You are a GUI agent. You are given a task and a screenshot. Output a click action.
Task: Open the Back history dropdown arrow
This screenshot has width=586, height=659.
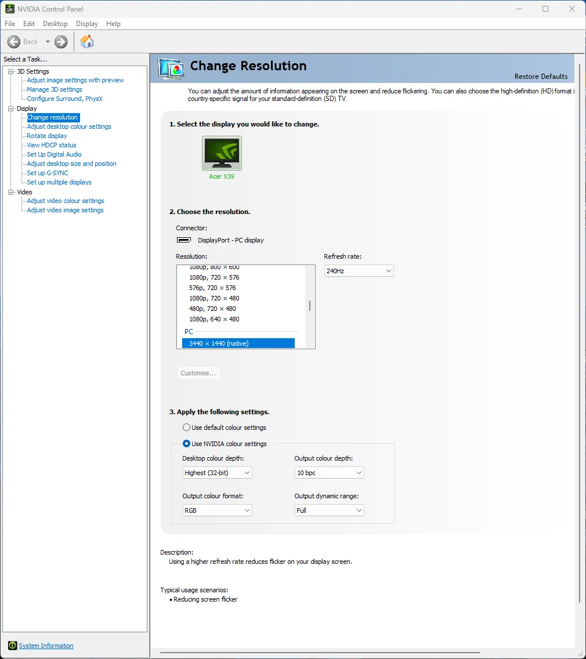[x=48, y=42]
